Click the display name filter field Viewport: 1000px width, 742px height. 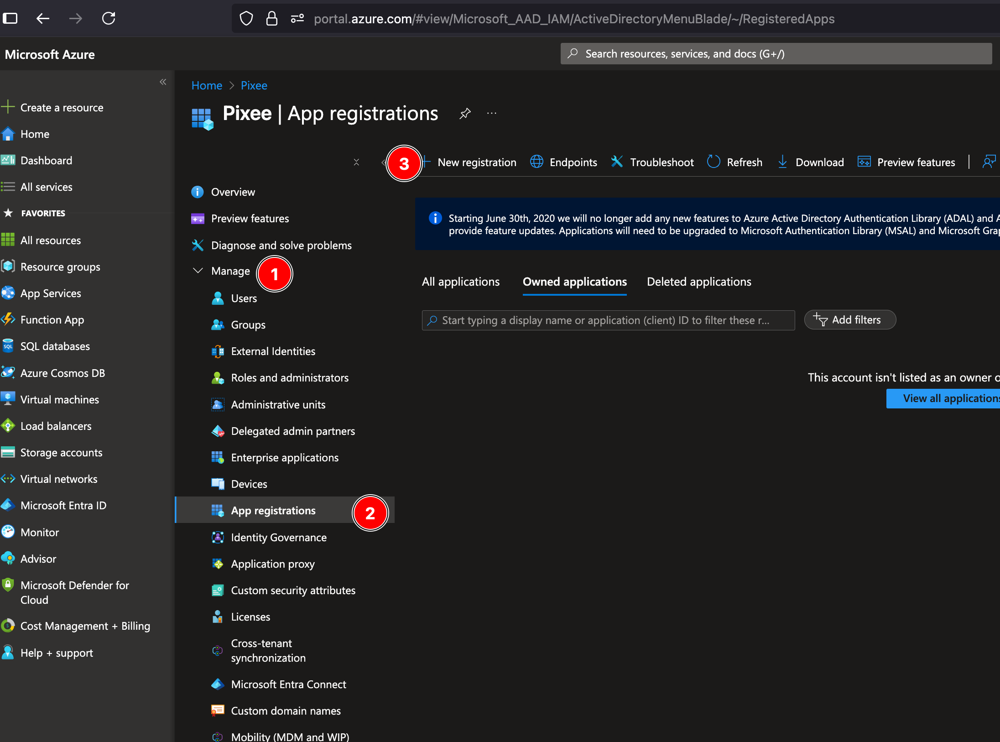point(607,320)
